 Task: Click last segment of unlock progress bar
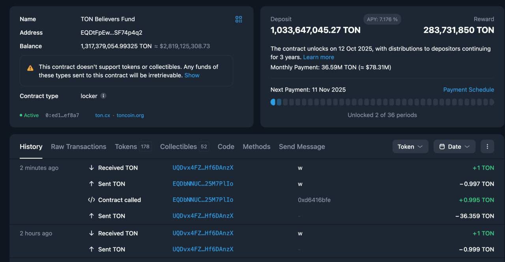coord(492,102)
